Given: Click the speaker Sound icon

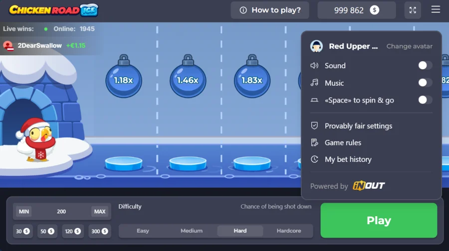Looking at the screenshot, I should coord(314,65).
